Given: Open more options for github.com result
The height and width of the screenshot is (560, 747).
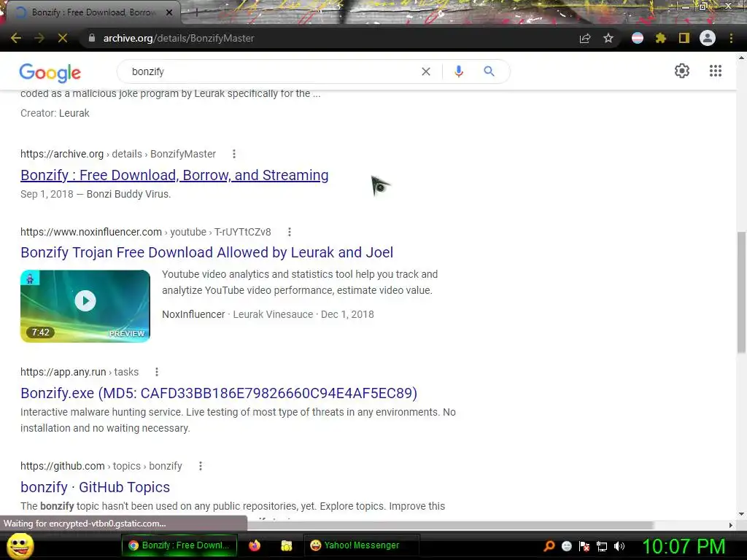Looking at the screenshot, I should coord(201,466).
